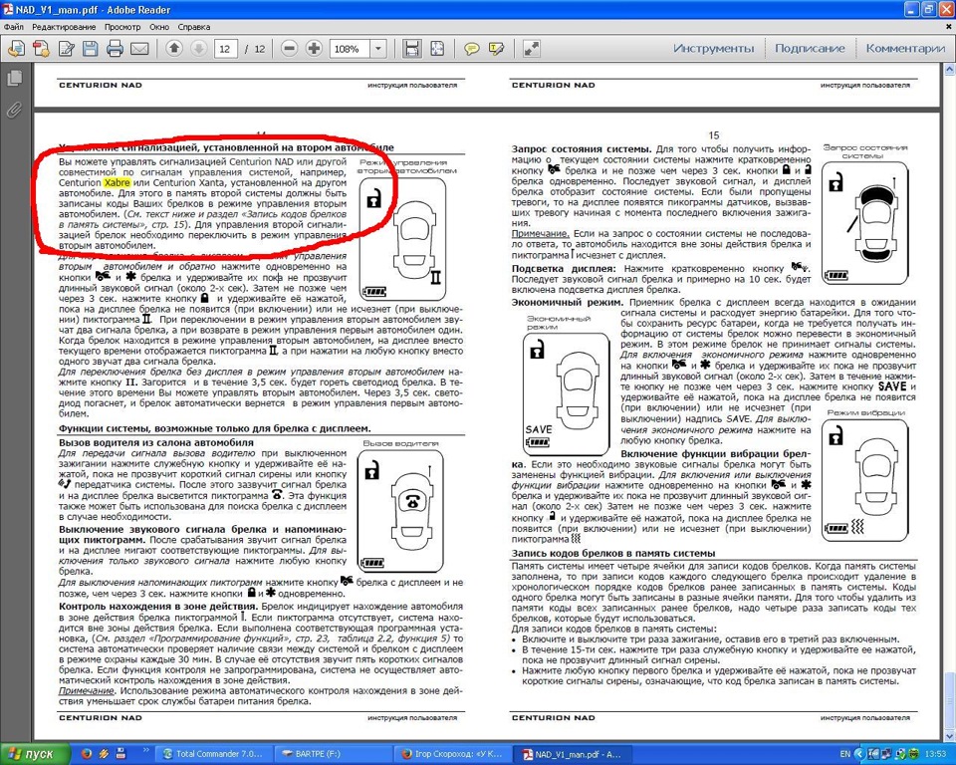Click heading Запрос состояния системы
Screen dimensions: 956x765
(582, 148)
